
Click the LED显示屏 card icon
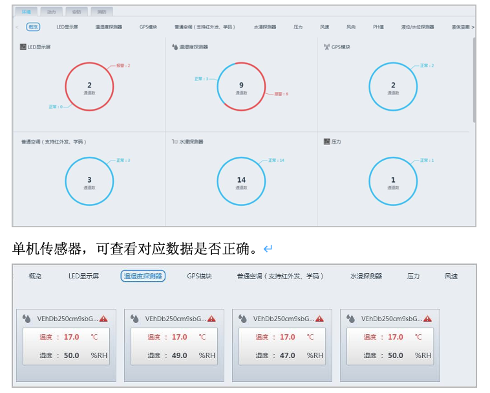tap(23, 47)
